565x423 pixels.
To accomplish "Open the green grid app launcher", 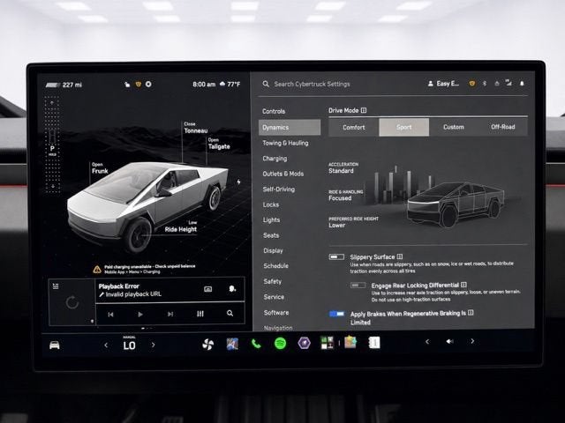I will (x=328, y=343).
